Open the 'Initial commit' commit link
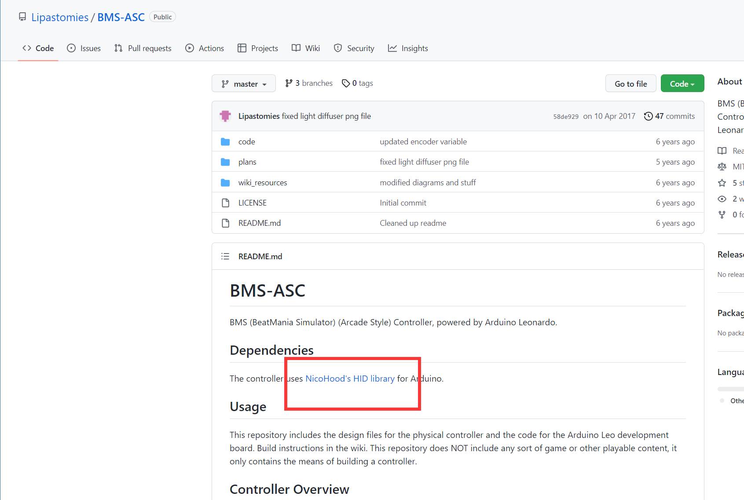744x500 pixels. (x=403, y=203)
